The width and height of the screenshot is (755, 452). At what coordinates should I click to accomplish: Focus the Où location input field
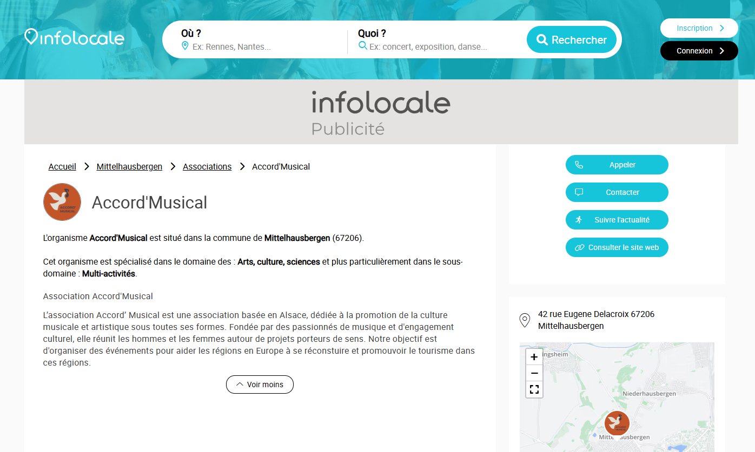(x=265, y=47)
